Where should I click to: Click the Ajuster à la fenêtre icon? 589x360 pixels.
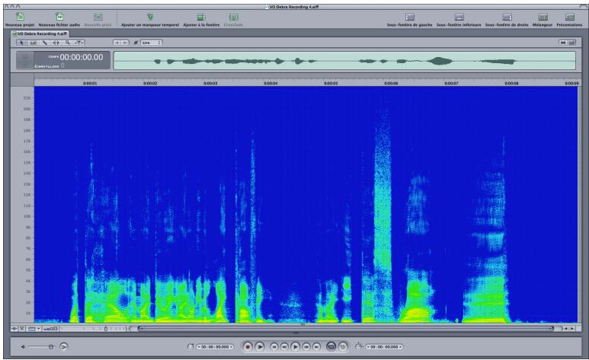coord(201,17)
